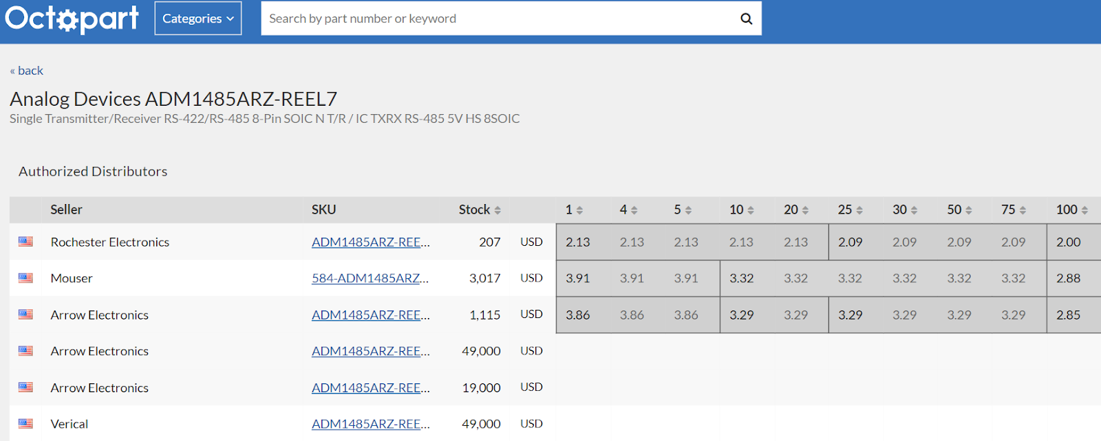Click the SKU column header
This screenshot has height=441, width=1101.
click(x=323, y=210)
